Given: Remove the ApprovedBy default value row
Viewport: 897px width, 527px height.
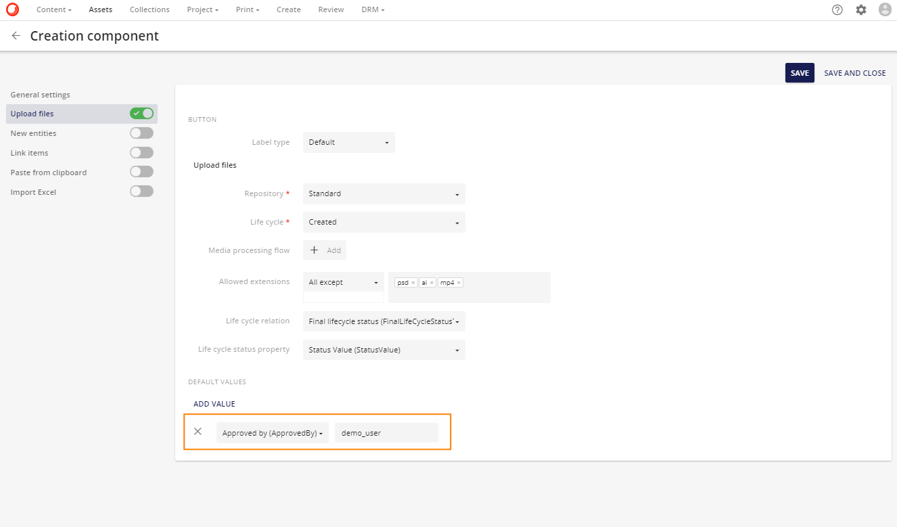Looking at the screenshot, I should pyautogui.click(x=198, y=431).
